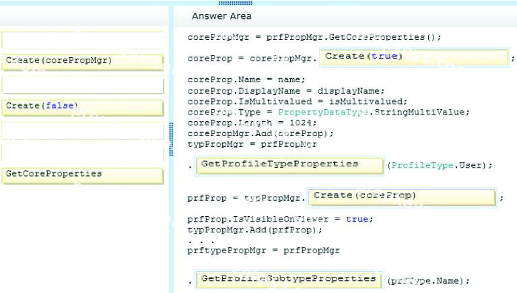517x293 pixels.
Task: Click the typPropMgr.Add(prfProp) code line
Action: (254, 230)
